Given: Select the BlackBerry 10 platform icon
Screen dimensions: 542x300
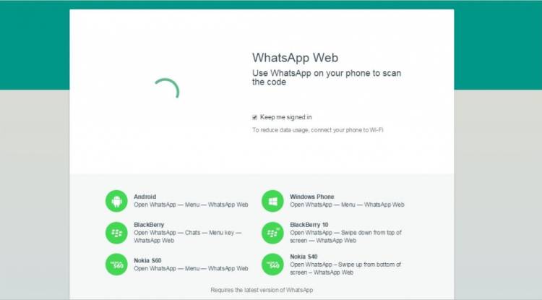Looking at the screenshot, I should (272, 233).
